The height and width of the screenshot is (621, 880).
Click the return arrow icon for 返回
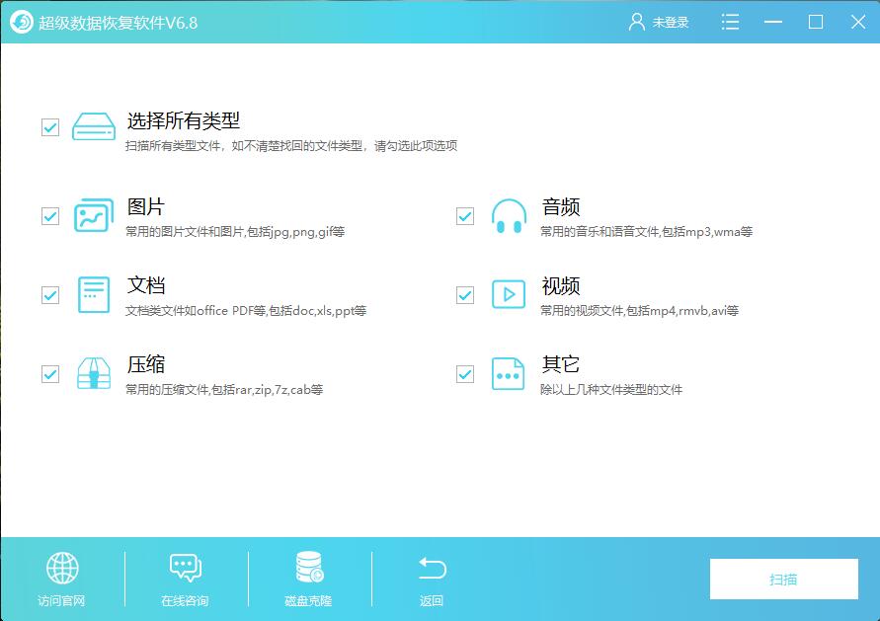[433, 568]
